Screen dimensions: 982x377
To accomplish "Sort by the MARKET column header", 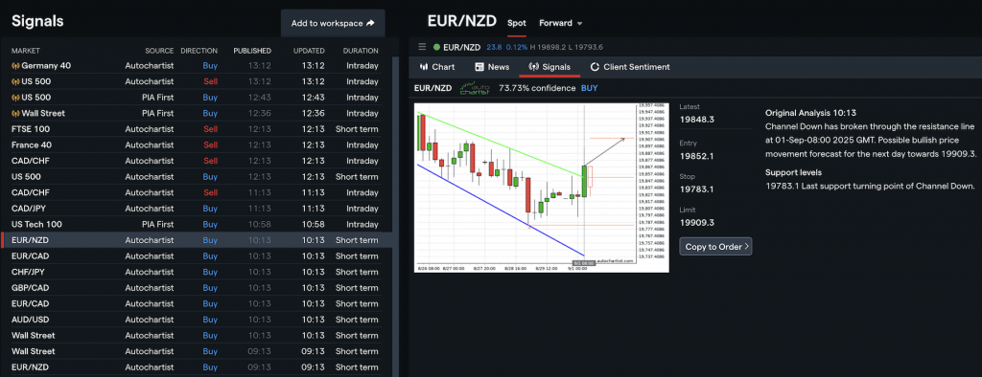I will tap(26, 51).
